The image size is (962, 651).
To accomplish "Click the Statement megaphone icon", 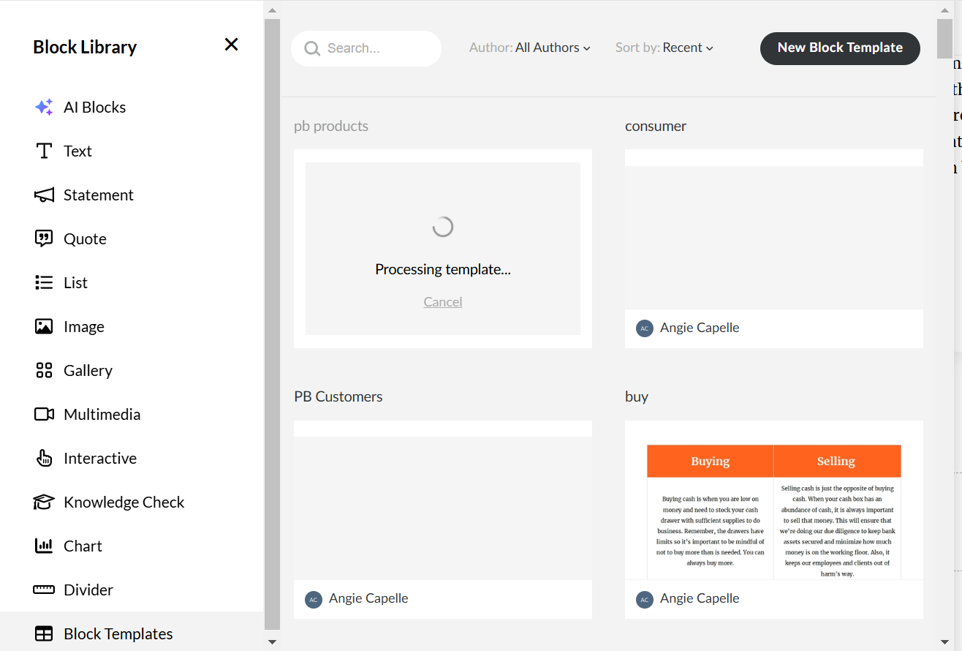I will point(44,195).
